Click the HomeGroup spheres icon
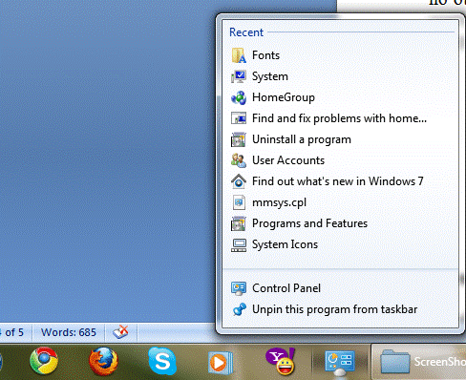 tap(239, 97)
